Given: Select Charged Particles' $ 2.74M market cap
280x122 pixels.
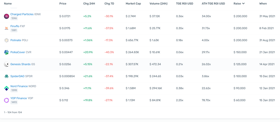Looking at the screenshot, I should (x=131, y=16).
